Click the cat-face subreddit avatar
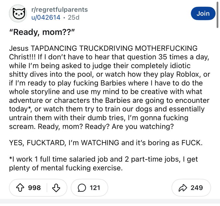This screenshot has height=206, width=220. [x=17, y=14]
